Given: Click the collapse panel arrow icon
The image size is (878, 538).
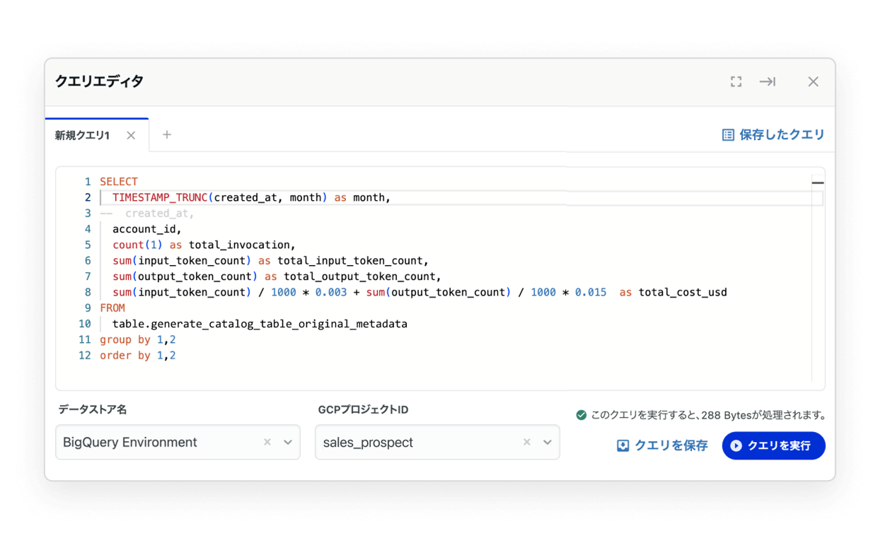Looking at the screenshot, I should [768, 82].
